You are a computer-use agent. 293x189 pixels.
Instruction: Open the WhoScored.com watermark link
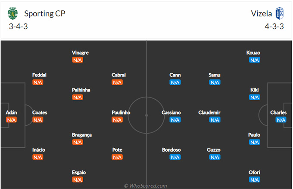145,186
